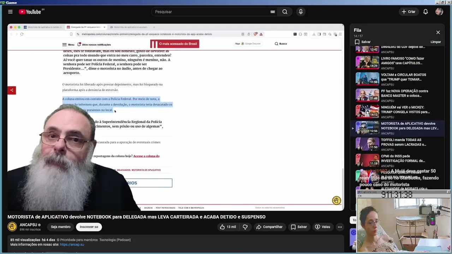
Task: Open the notifications bell
Action: pyautogui.click(x=426, y=12)
